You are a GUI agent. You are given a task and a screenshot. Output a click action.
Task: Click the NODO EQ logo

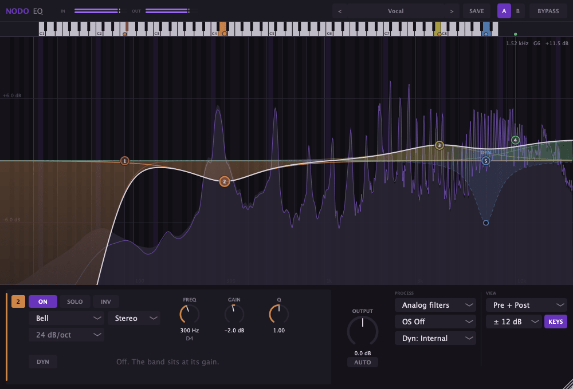point(25,11)
